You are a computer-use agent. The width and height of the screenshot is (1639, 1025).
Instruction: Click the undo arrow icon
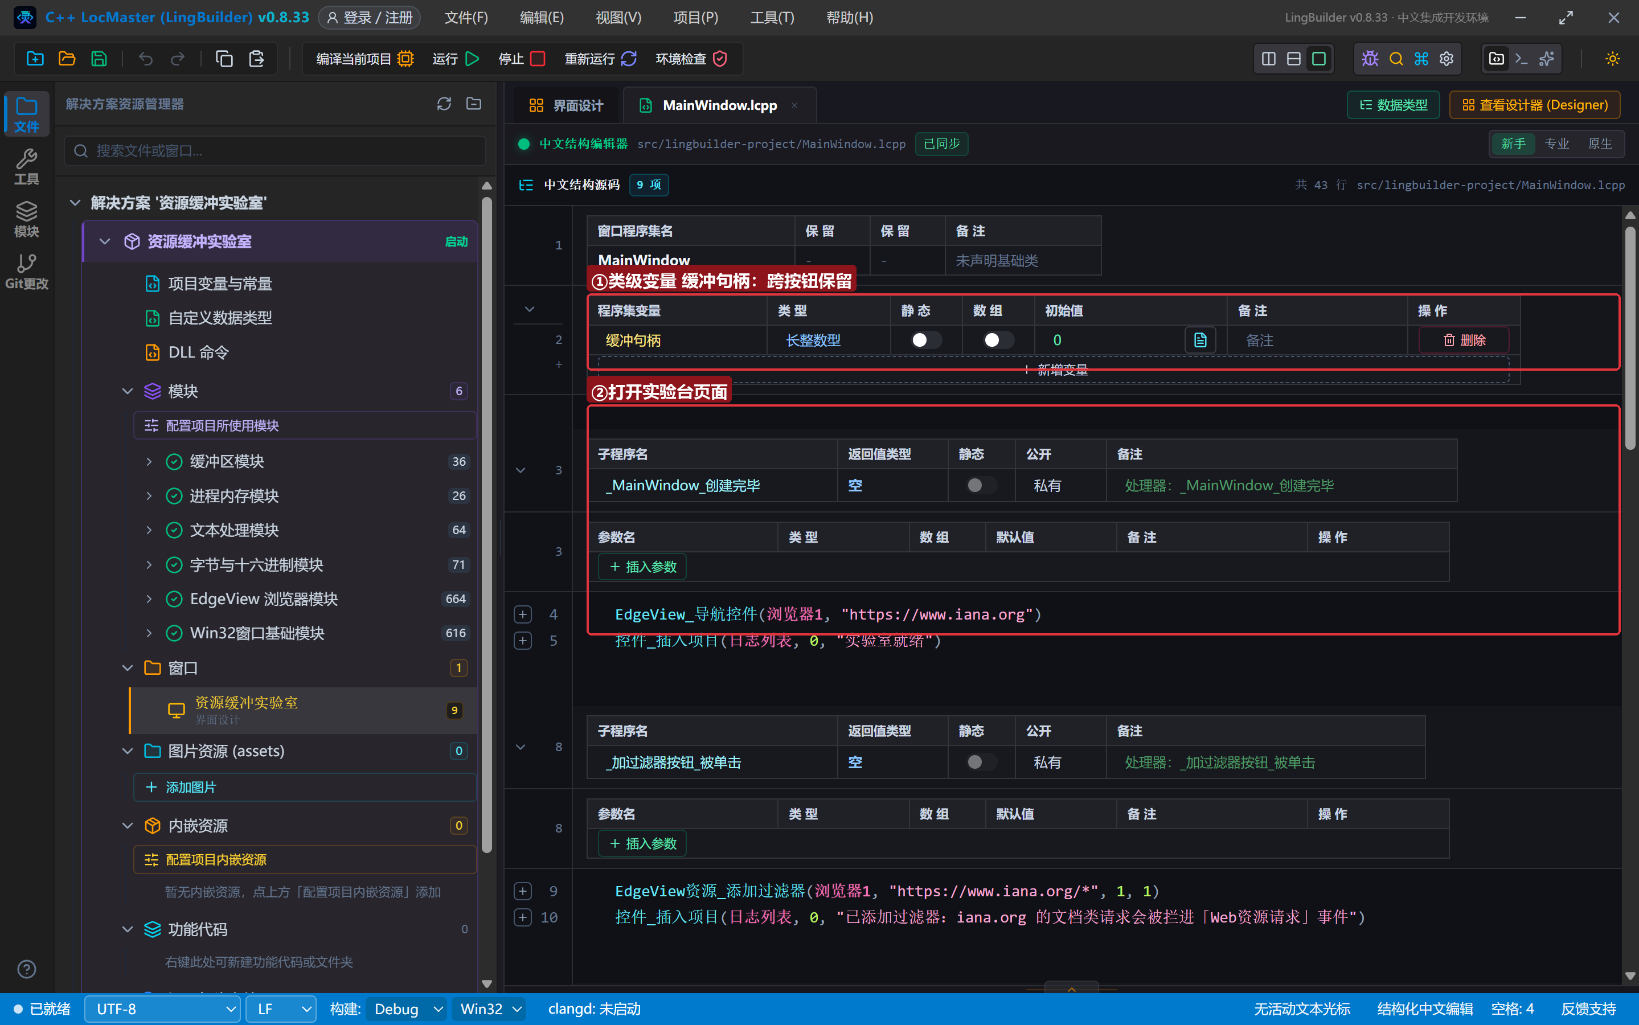(x=145, y=59)
